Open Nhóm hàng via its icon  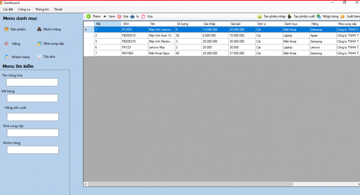39,29
